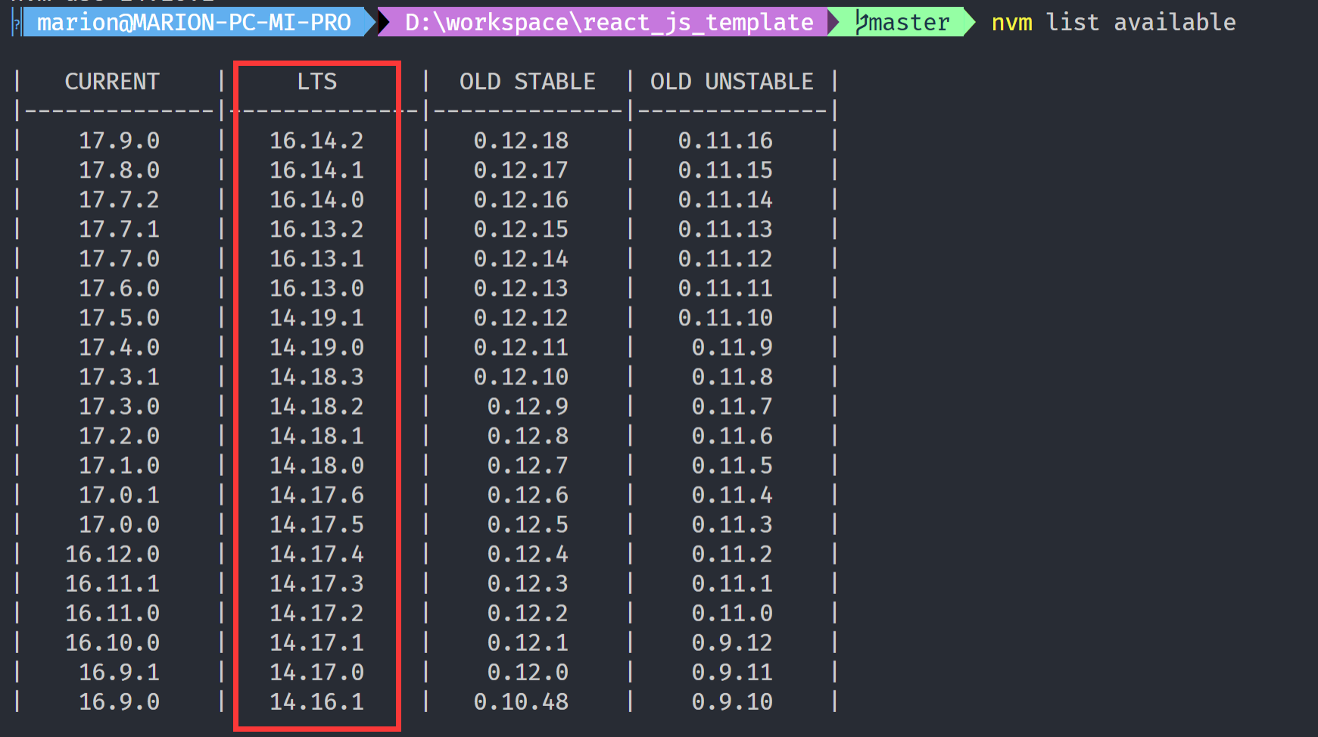Click LTS version 16.14.2
The width and height of the screenshot is (1318, 737).
coord(316,141)
